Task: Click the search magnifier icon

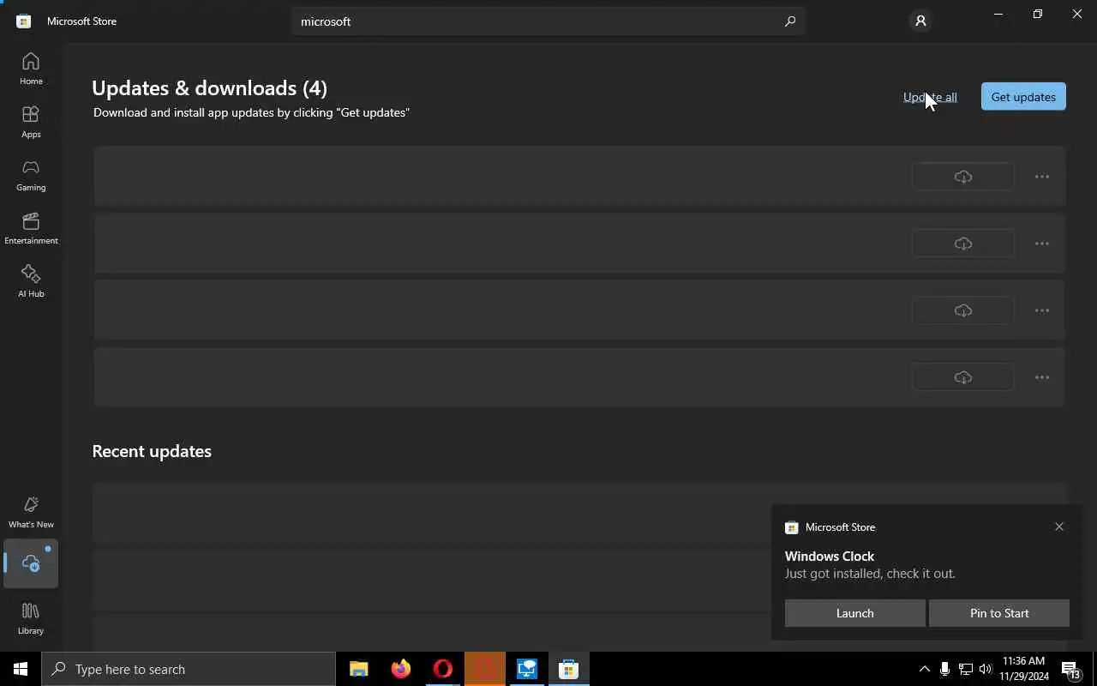Action: (790, 21)
